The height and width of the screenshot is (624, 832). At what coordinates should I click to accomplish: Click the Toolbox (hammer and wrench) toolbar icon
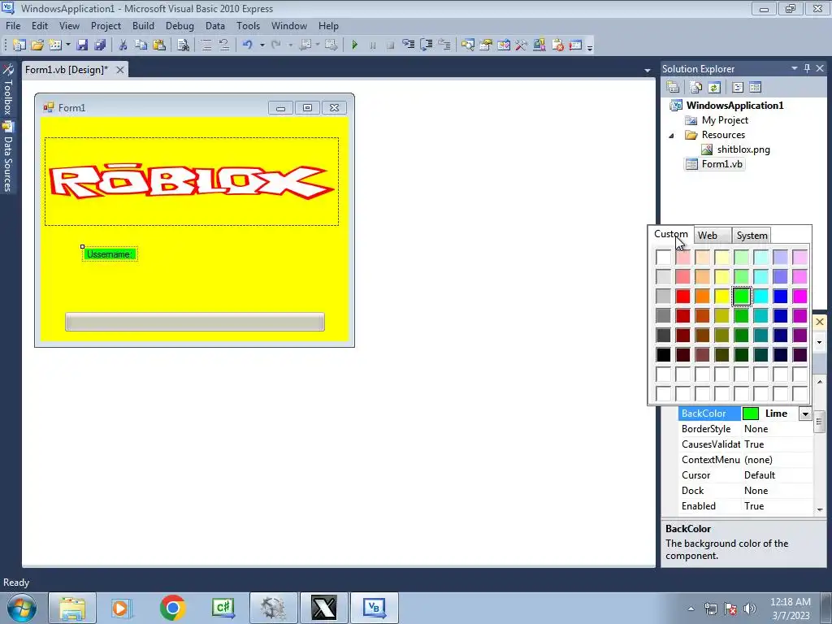click(521, 45)
